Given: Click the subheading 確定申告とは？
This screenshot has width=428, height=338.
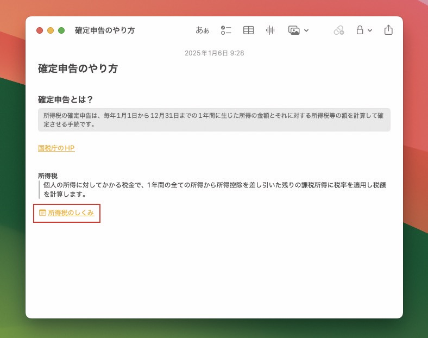Looking at the screenshot, I should [66, 99].
